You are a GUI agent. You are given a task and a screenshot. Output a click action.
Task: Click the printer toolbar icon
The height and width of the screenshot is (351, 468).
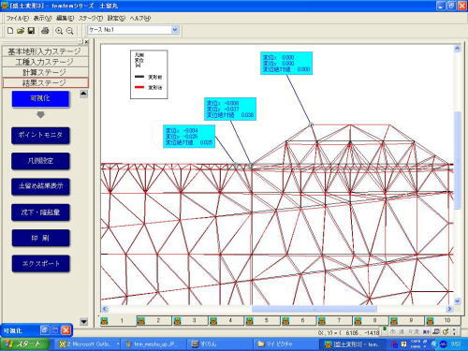click(45, 30)
